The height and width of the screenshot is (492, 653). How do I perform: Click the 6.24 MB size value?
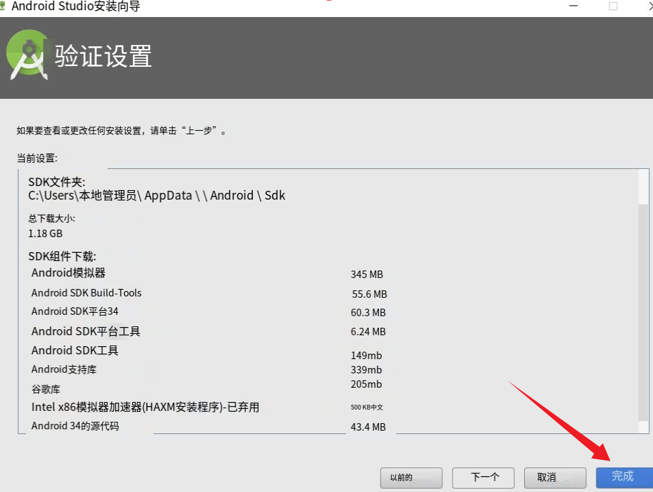(x=368, y=332)
